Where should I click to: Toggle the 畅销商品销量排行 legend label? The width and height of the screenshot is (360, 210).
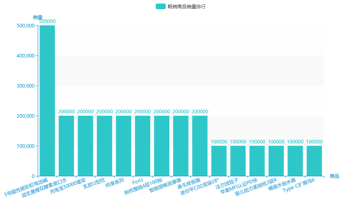pos(186,6)
